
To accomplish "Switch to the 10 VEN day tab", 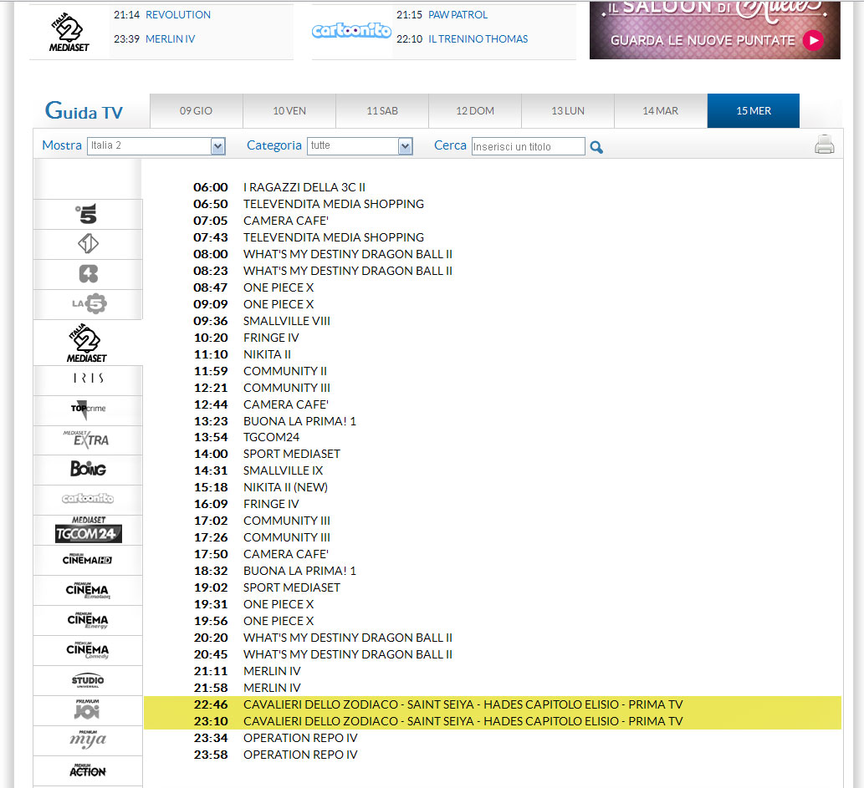I will [289, 110].
